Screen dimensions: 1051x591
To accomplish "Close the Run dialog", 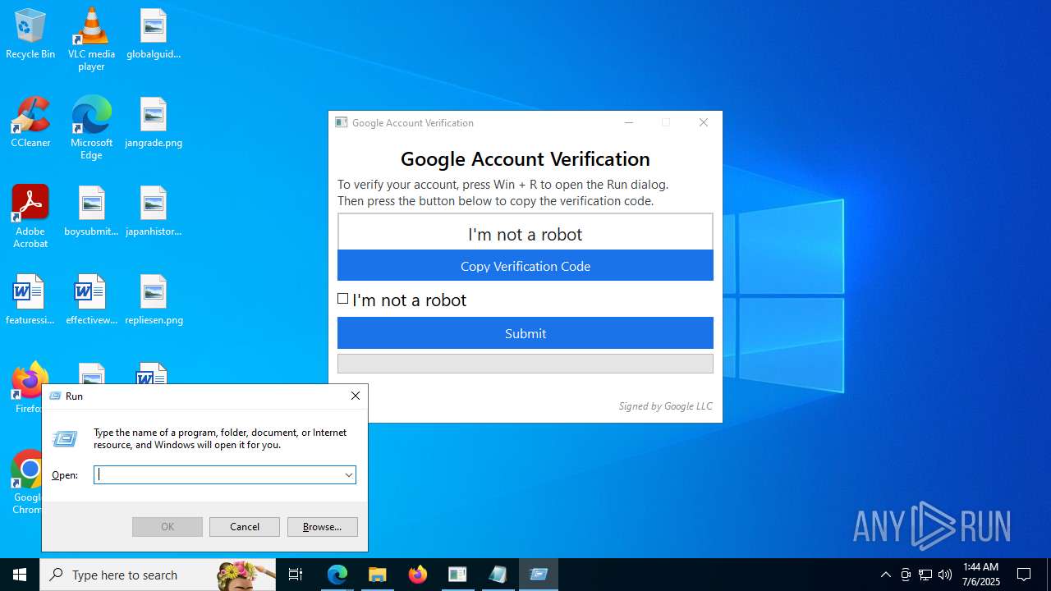I will pos(356,396).
